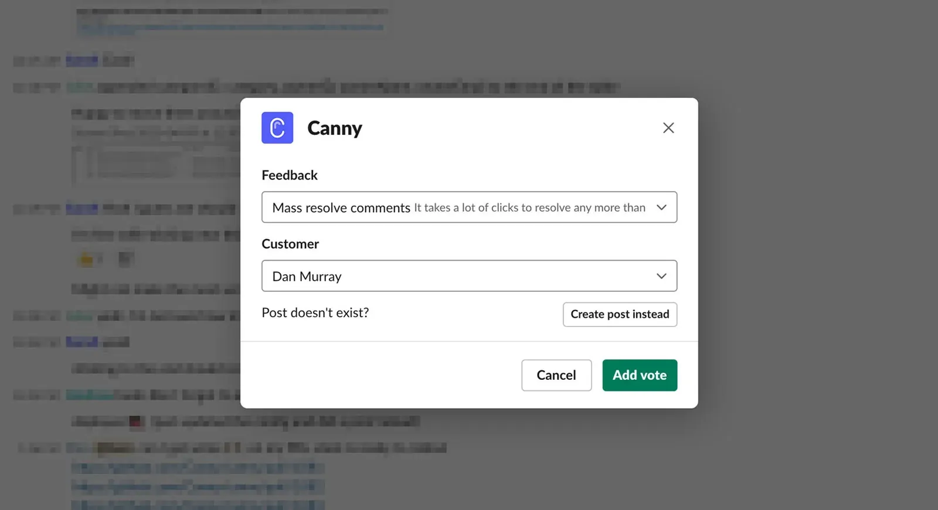Open the first blue link at the bottom

tap(198, 467)
